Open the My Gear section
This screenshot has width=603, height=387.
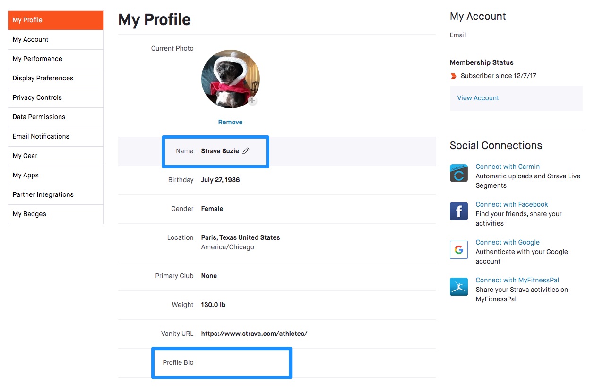56,156
